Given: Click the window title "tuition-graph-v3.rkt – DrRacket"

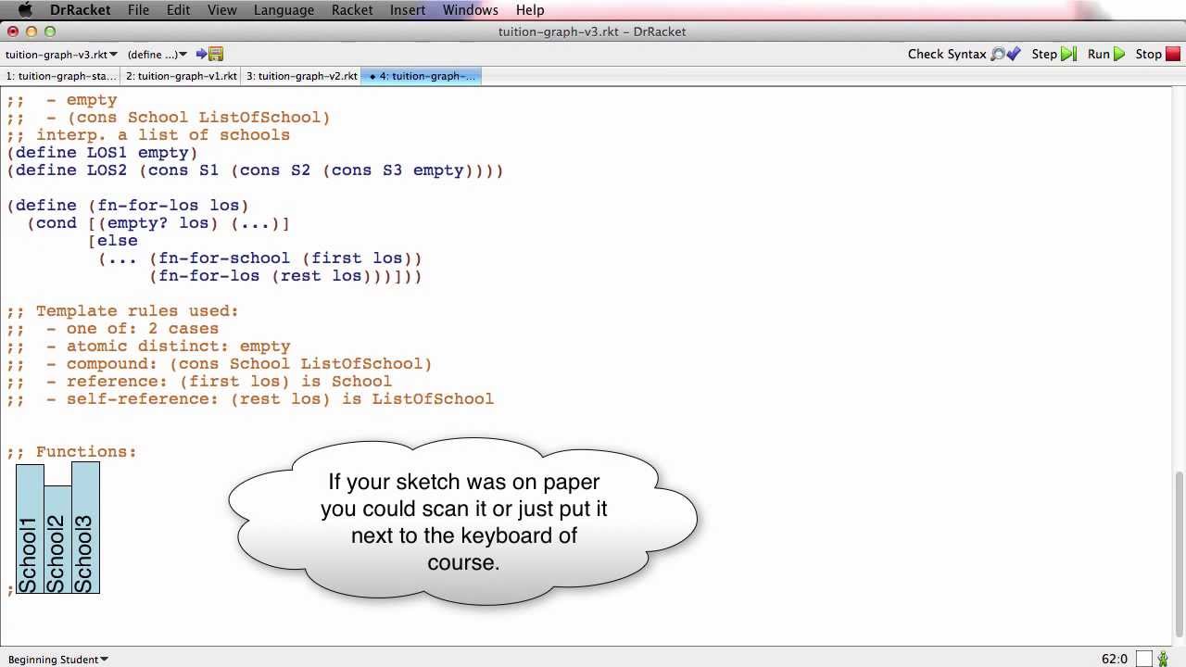Looking at the screenshot, I should (x=592, y=31).
